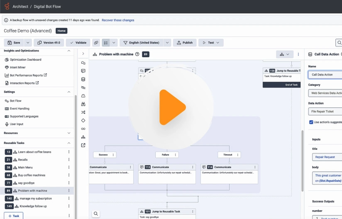Click the Genesys logo in header
The image size is (342, 219).
click(7, 7)
